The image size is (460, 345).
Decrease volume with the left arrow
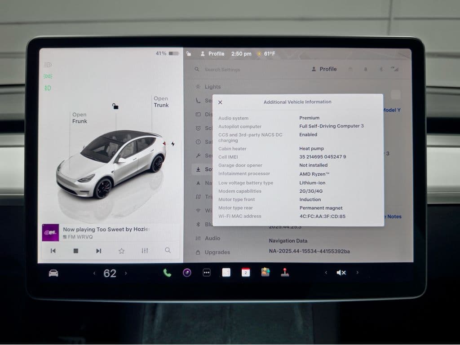[326, 273]
